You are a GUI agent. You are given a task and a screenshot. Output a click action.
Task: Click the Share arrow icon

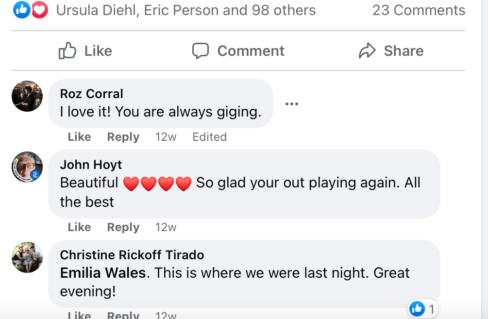[367, 51]
